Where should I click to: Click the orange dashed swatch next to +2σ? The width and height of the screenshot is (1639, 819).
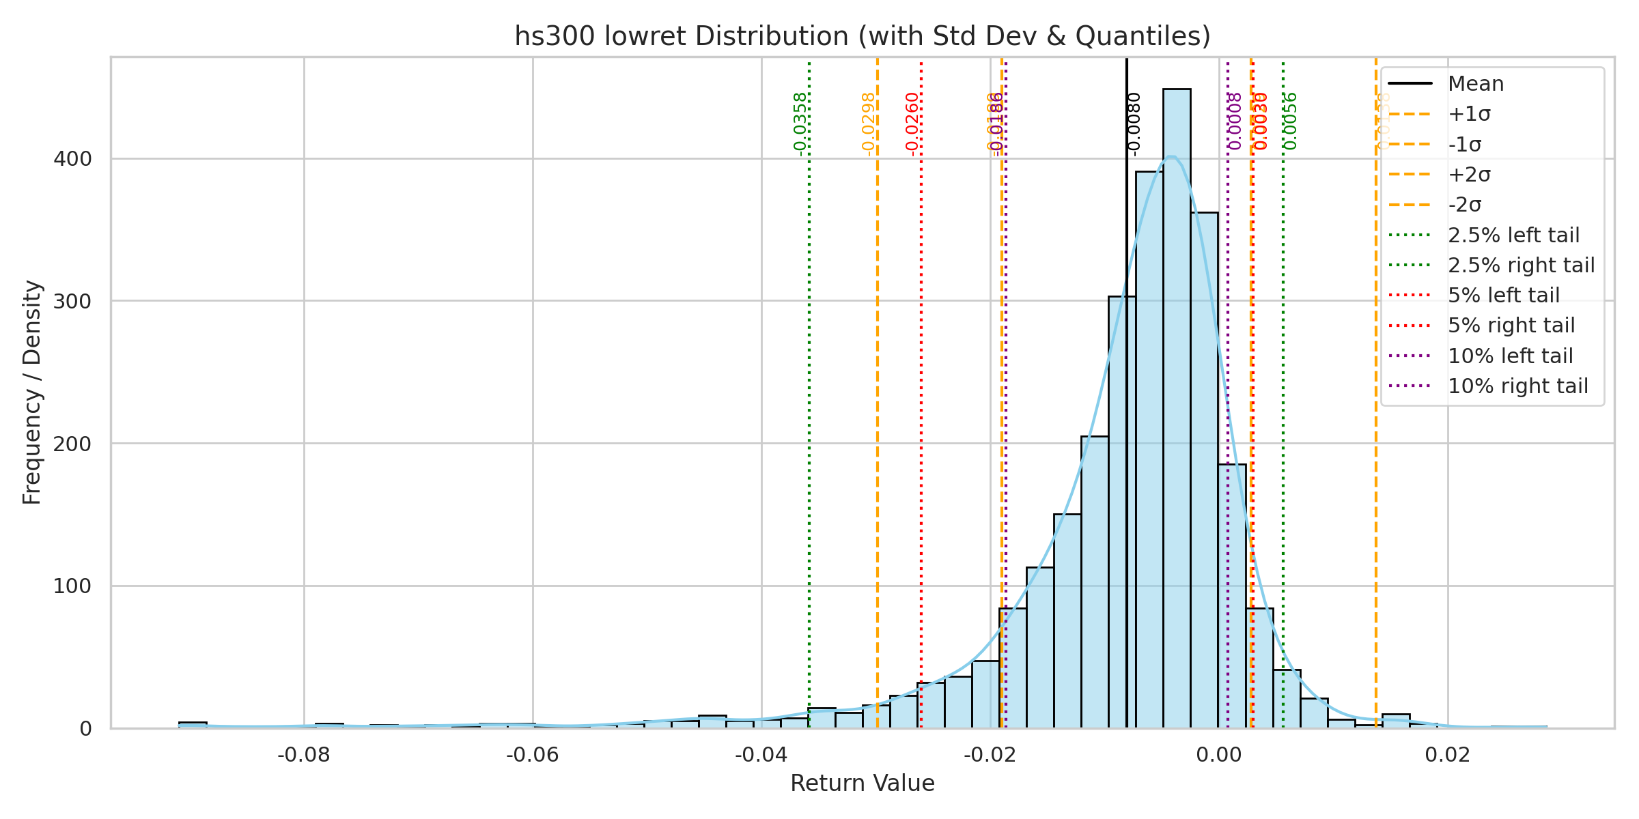tap(1410, 175)
